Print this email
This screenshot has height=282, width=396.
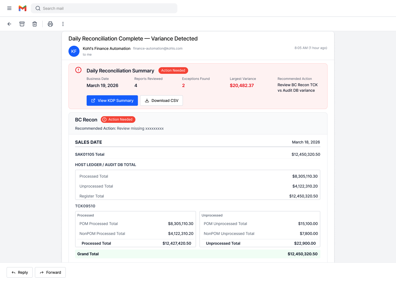[x=50, y=24]
